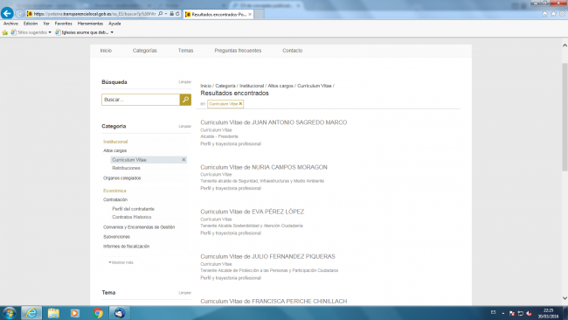The image size is (568, 320).
Task: Select Contratos Histórico subcategory
Action: [x=131, y=217]
